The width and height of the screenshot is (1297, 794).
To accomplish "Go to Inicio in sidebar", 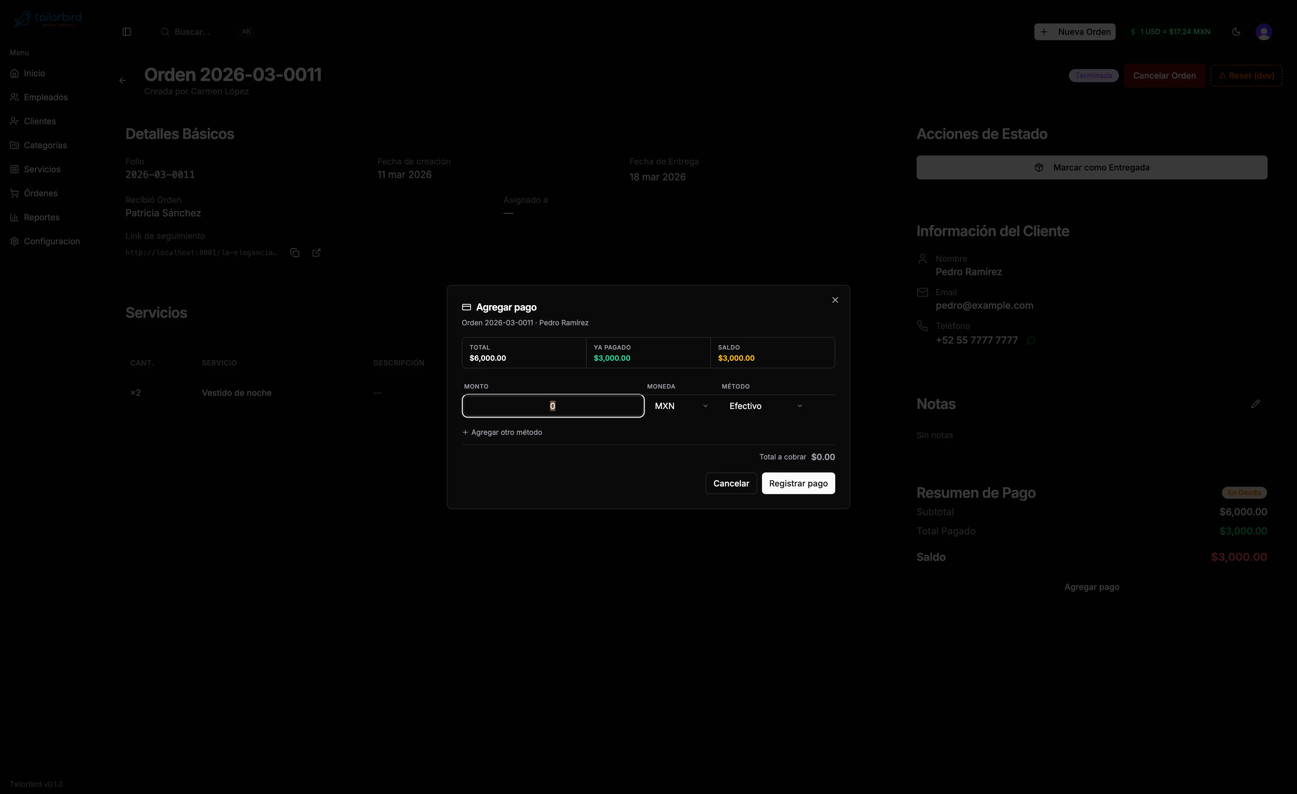I will tap(34, 73).
